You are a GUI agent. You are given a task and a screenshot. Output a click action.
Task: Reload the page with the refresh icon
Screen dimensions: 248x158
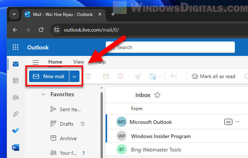point(41,30)
